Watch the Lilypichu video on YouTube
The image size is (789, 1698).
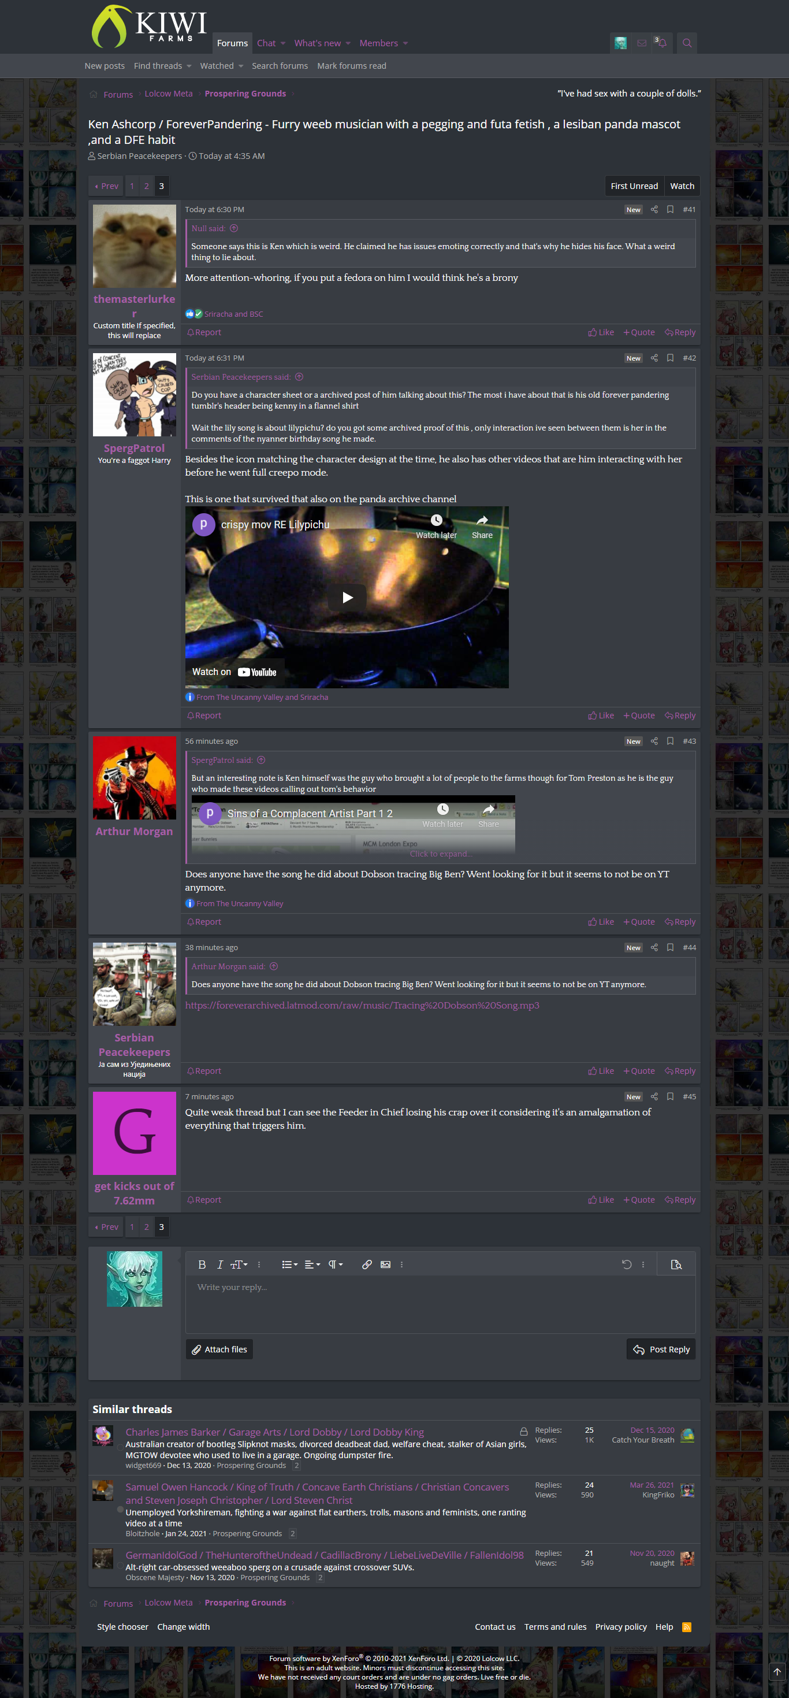pyautogui.click(x=235, y=672)
